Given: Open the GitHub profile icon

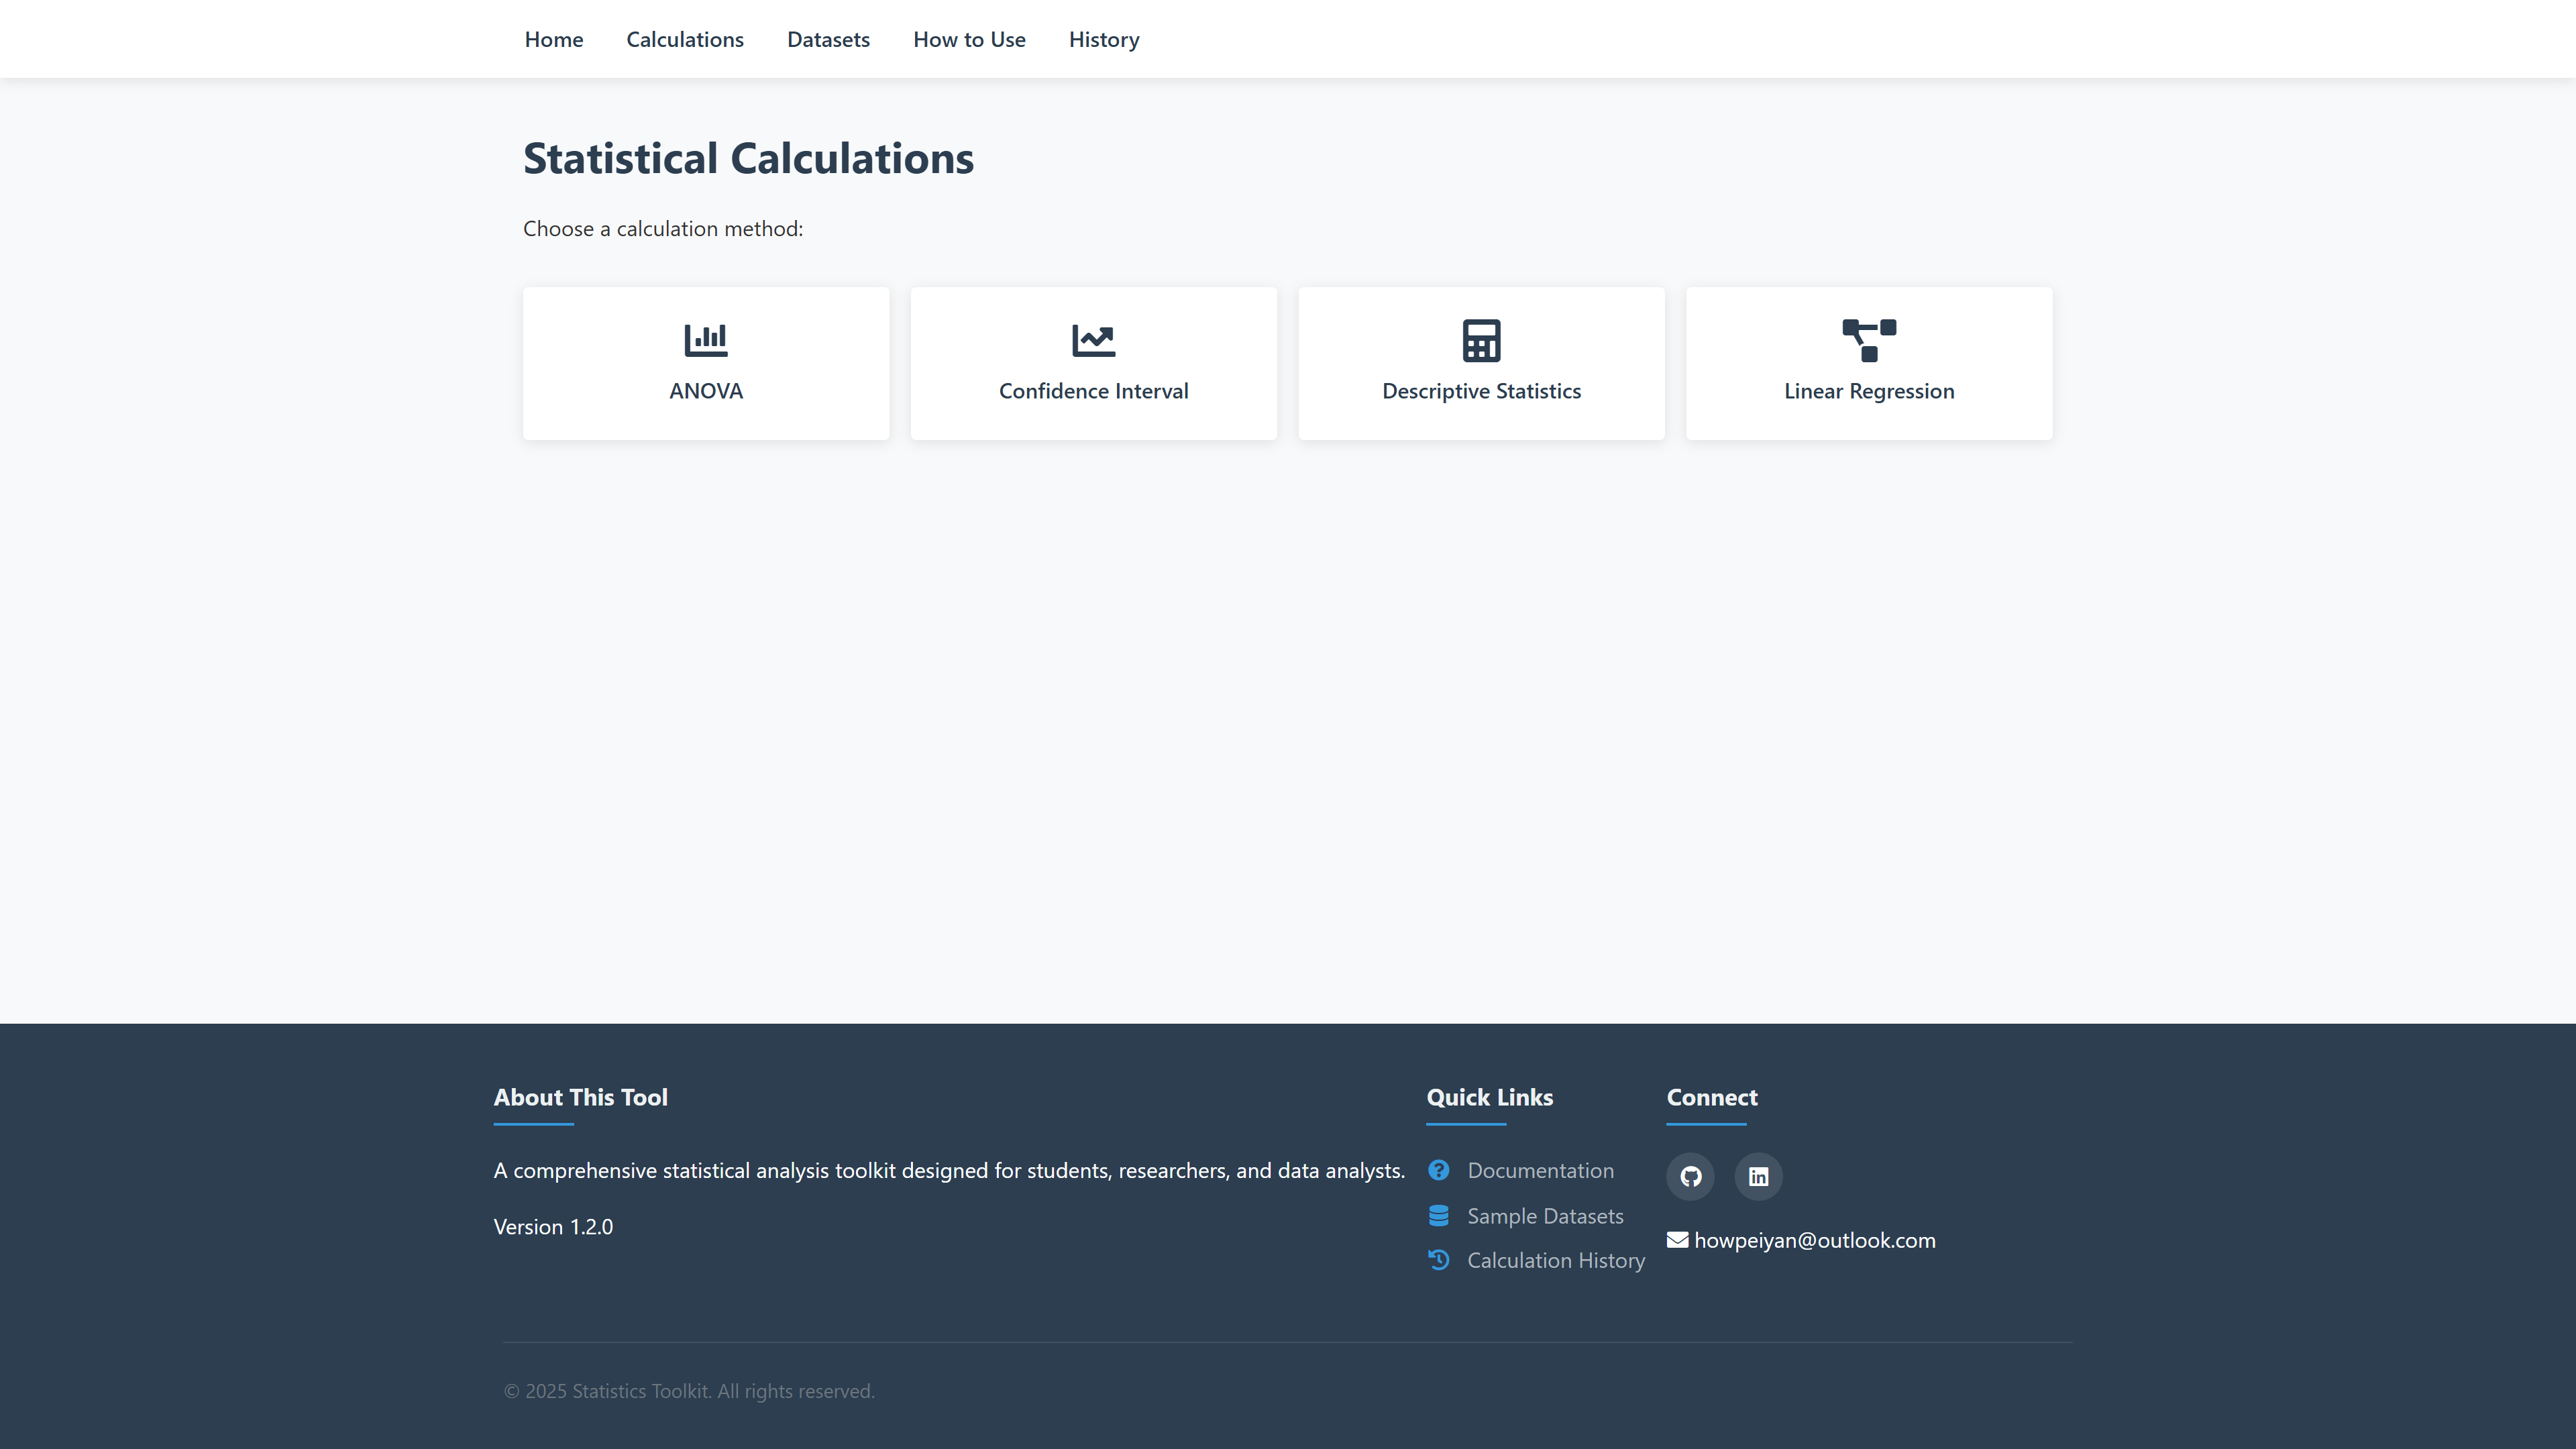Looking at the screenshot, I should click(x=1690, y=1176).
